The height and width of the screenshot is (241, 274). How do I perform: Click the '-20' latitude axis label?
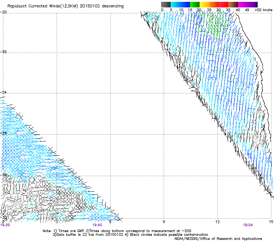click(x=3, y=12)
